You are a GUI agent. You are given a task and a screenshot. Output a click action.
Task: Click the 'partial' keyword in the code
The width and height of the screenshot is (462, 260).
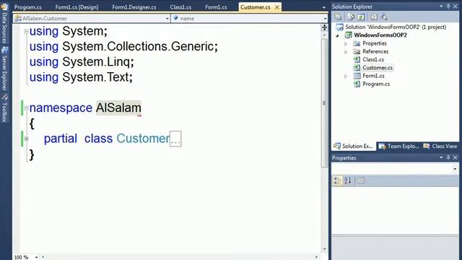pyautogui.click(x=61, y=139)
